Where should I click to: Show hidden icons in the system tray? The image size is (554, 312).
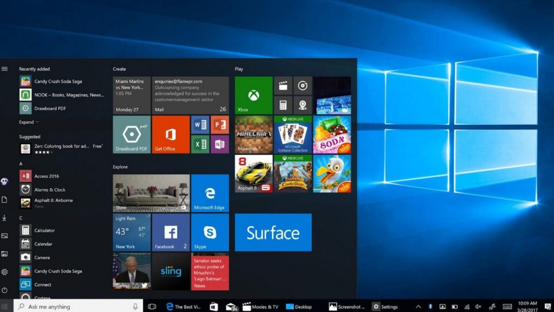[x=418, y=307]
